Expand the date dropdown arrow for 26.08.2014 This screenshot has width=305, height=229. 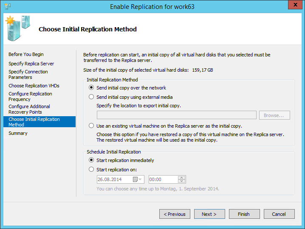(x=140, y=179)
